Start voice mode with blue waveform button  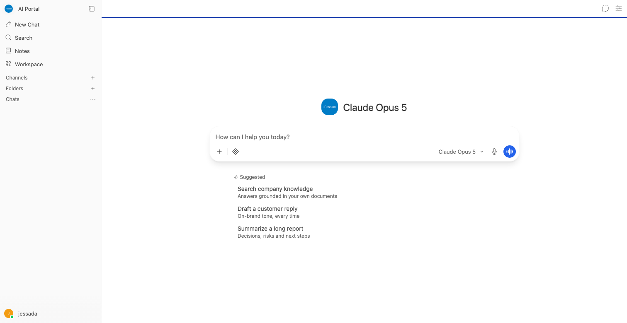point(510,152)
